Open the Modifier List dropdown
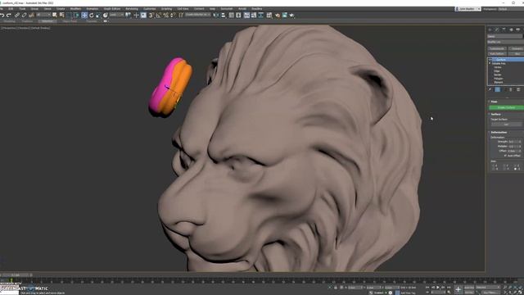This screenshot has height=295, width=524. pyautogui.click(x=505, y=42)
